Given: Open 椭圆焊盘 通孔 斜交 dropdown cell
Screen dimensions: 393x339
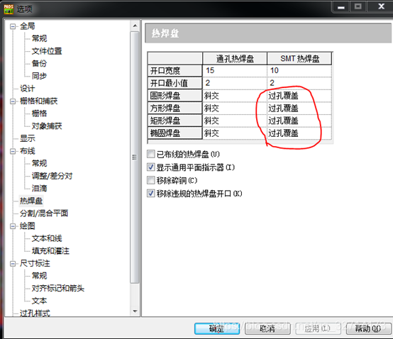Looking at the screenshot, I should coord(235,133).
